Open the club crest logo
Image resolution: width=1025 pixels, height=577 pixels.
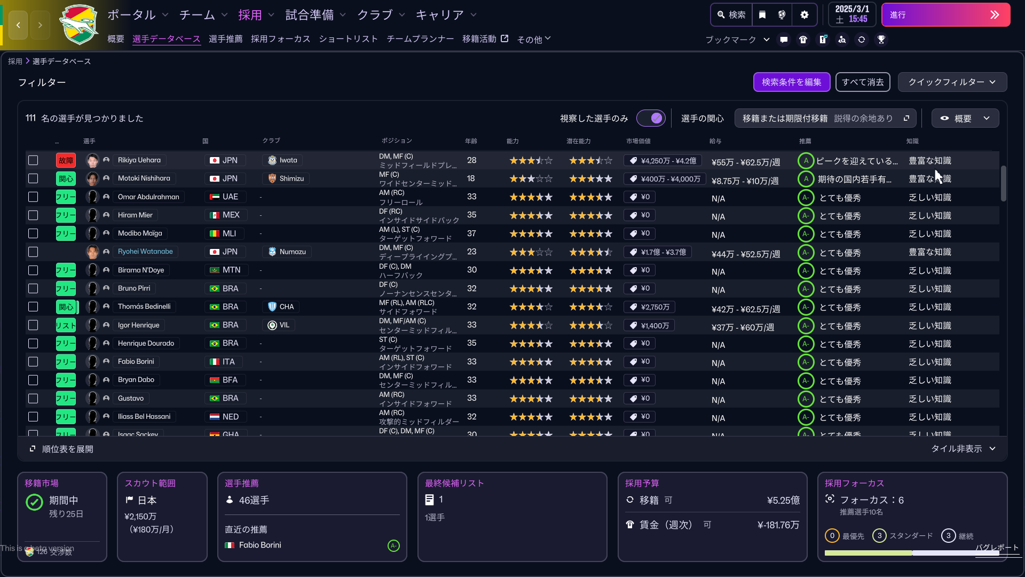click(x=78, y=25)
